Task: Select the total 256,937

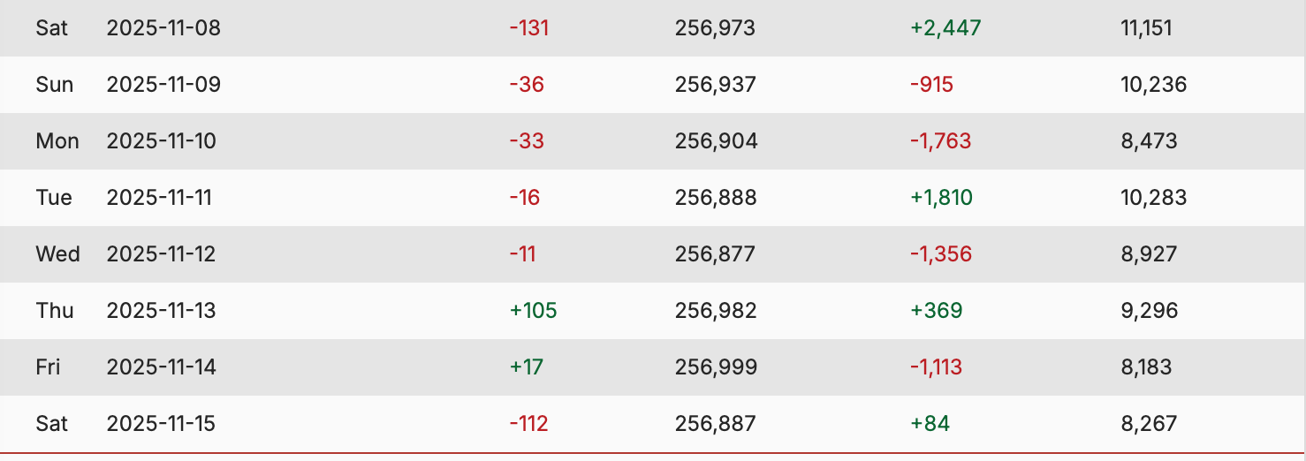Action: (x=715, y=85)
